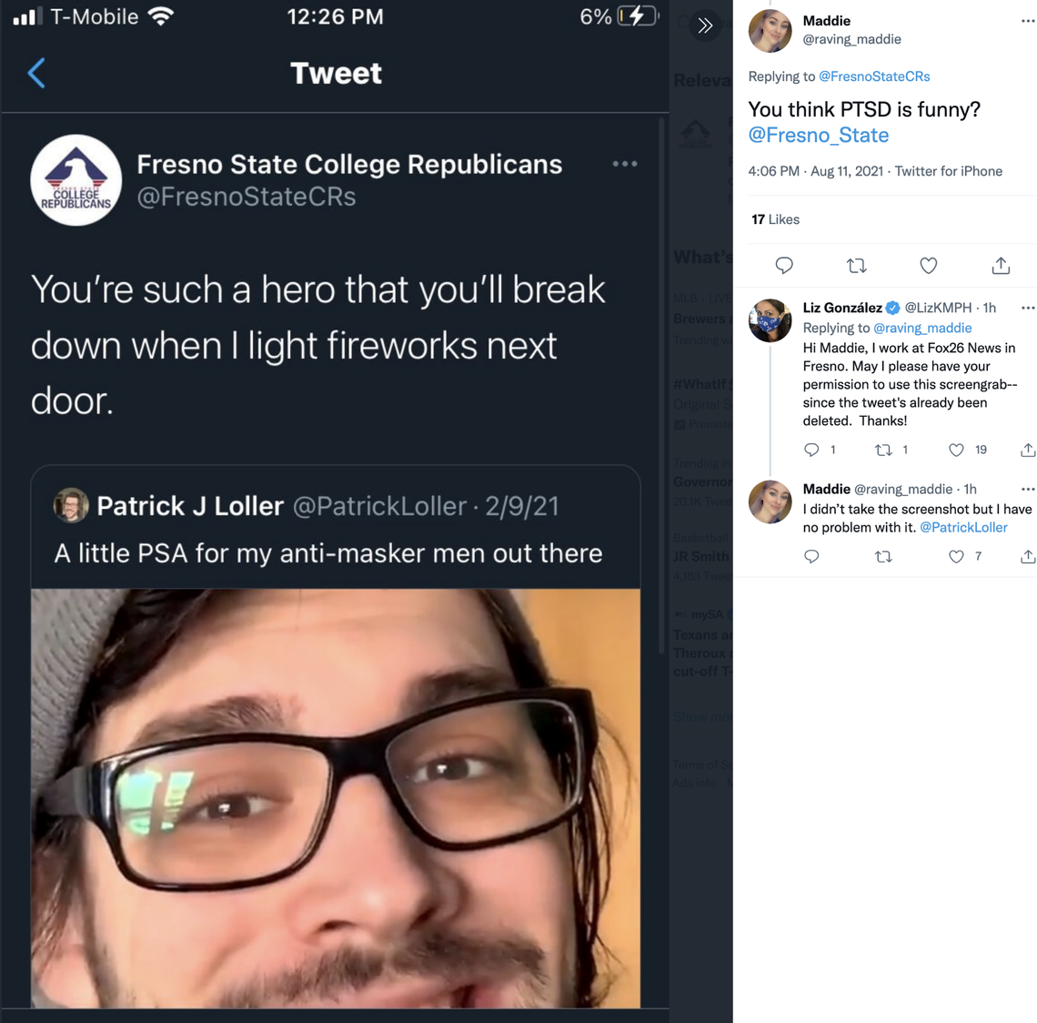Reply to Liz González's comment

pyautogui.click(x=811, y=449)
